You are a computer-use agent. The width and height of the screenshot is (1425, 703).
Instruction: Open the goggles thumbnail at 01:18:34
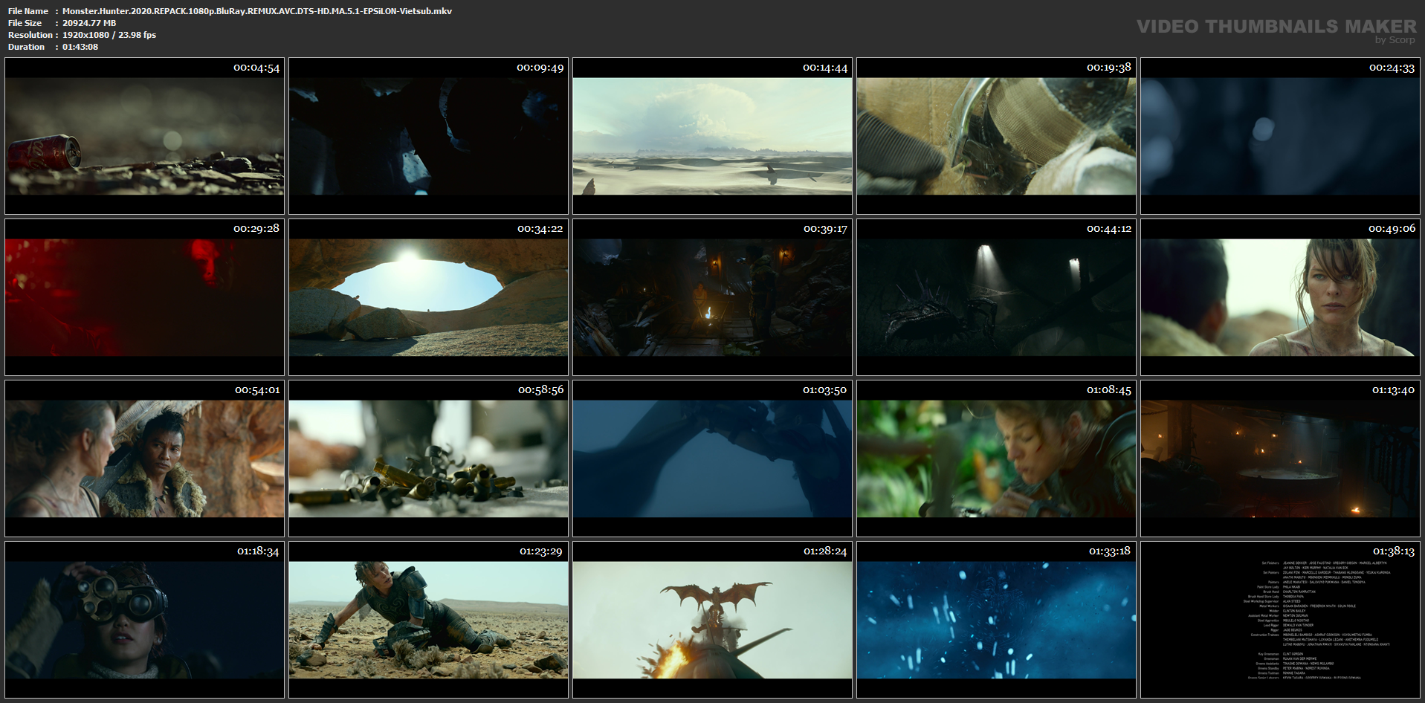click(x=144, y=620)
